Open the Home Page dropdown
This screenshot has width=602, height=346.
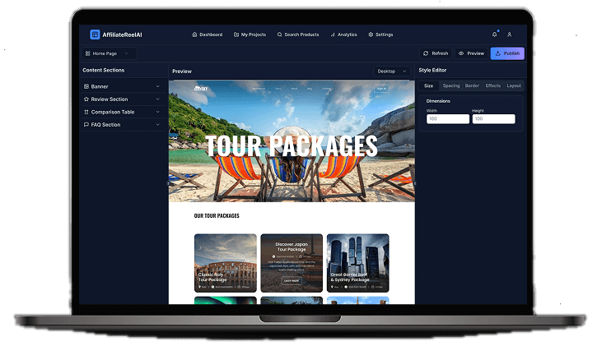(x=110, y=53)
